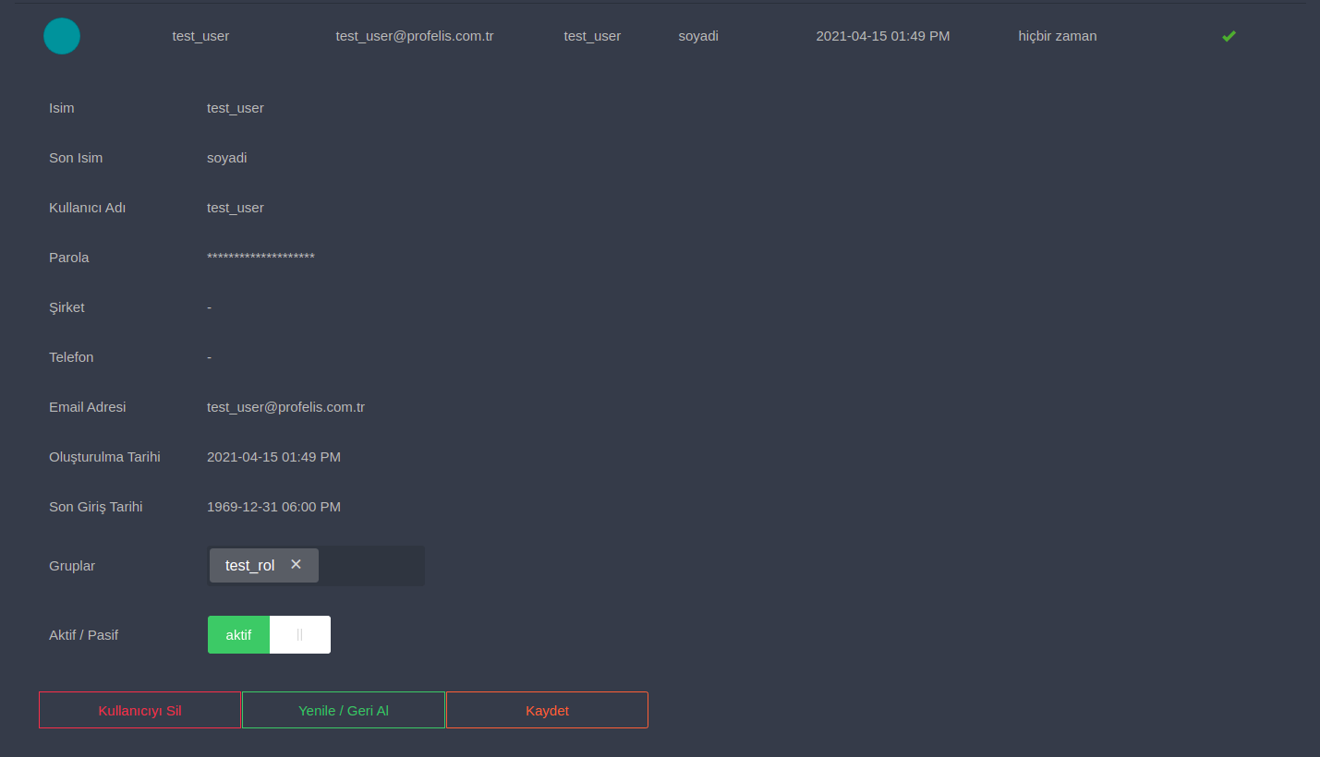Click 'hiçbir zaman' in the user row
The image size is (1320, 757).
coord(1058,36)
